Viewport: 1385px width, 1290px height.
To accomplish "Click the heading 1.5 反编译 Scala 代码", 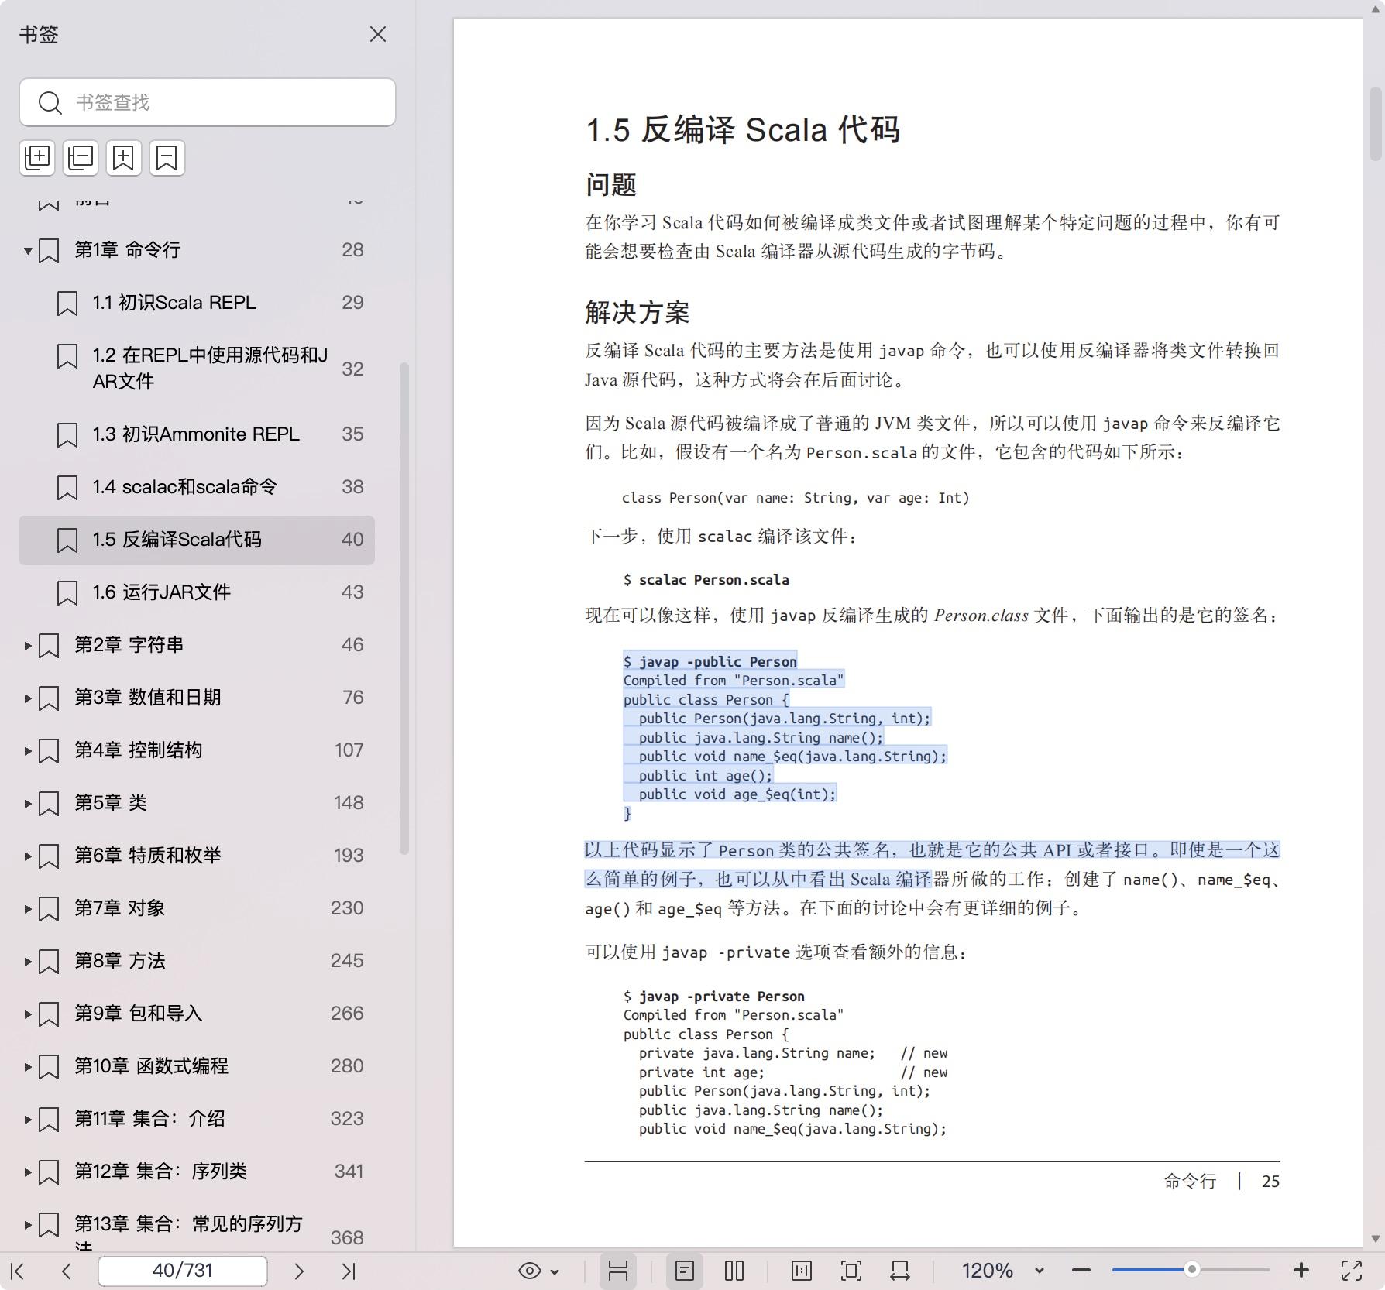I will click(x=743, y=130).
